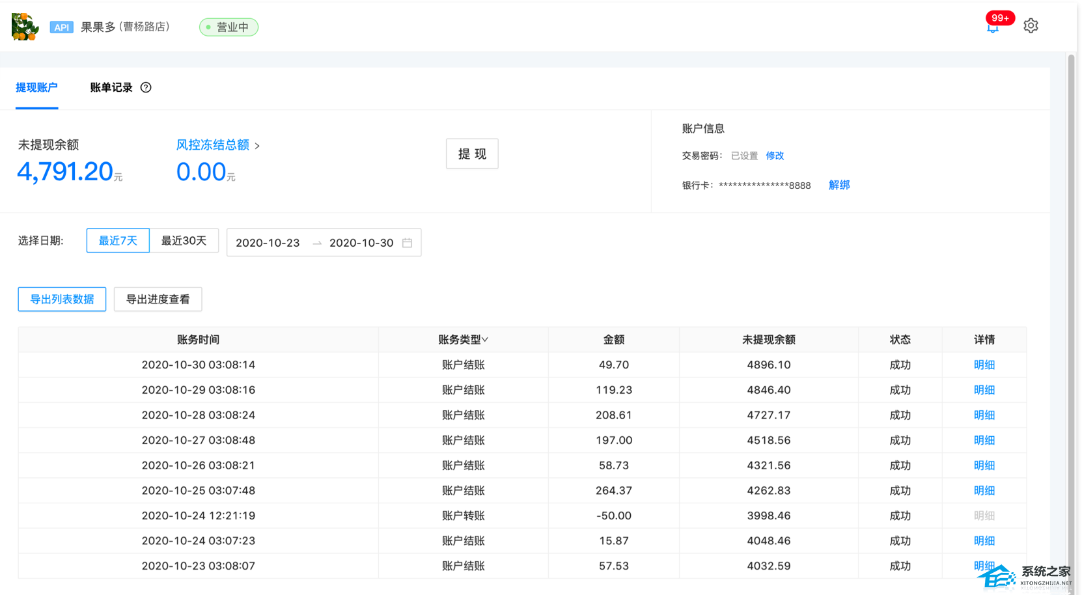Screen dimensions: 1082x595
Task: Click 修改 link for transaction password
Action: coord(775,156)
